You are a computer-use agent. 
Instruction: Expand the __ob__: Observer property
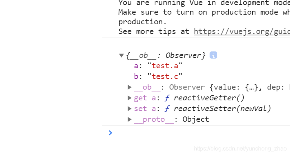coord(130,87)
